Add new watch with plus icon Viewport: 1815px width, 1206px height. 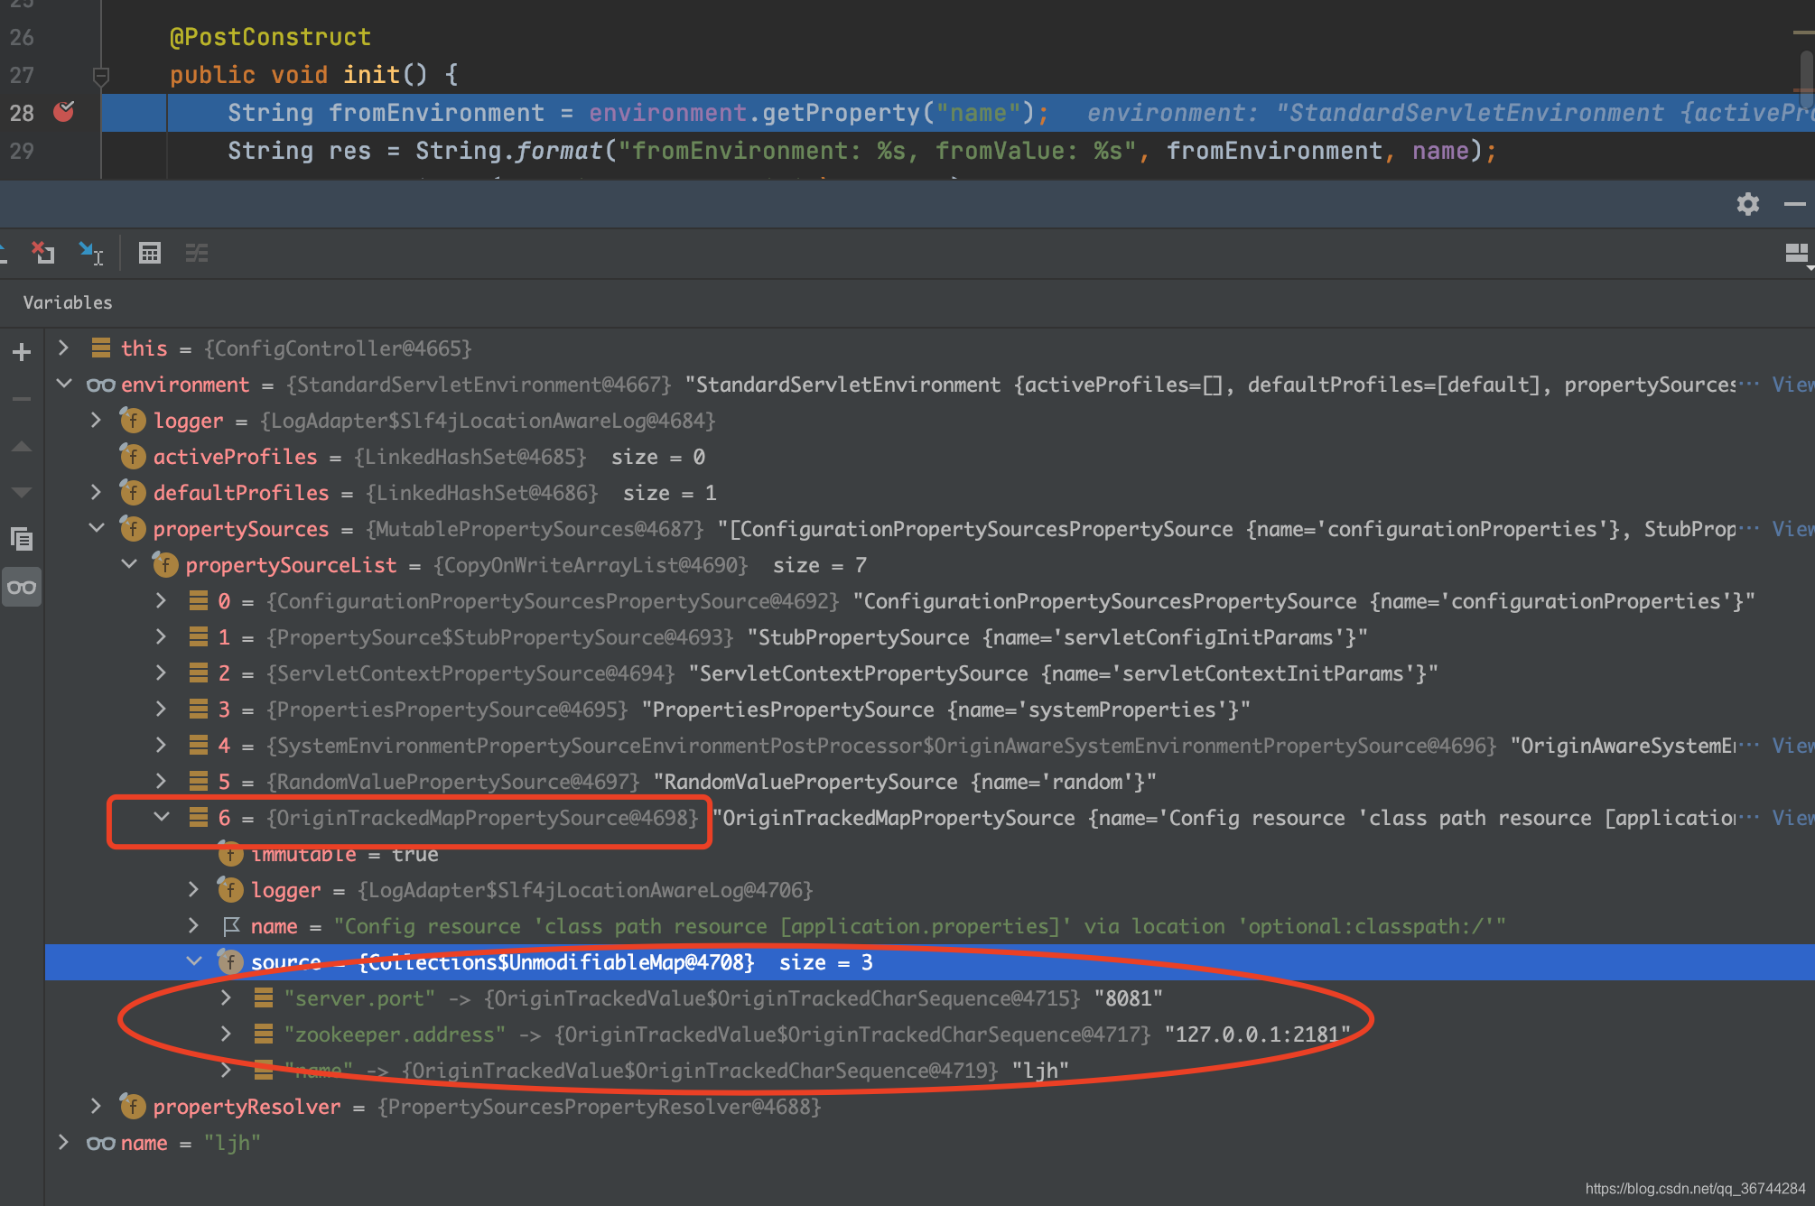pos(22,352)
